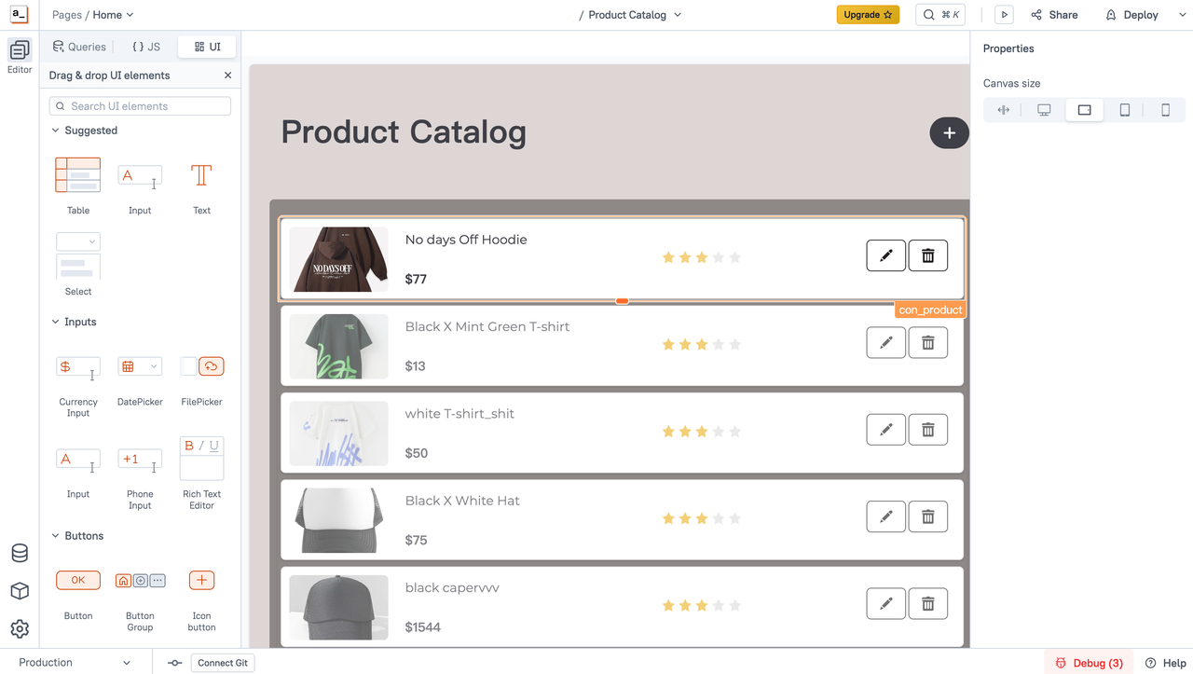Select the fluid width canvas size option
Viewport: 1193px width, 674px height.
(x=1004, y=110)
